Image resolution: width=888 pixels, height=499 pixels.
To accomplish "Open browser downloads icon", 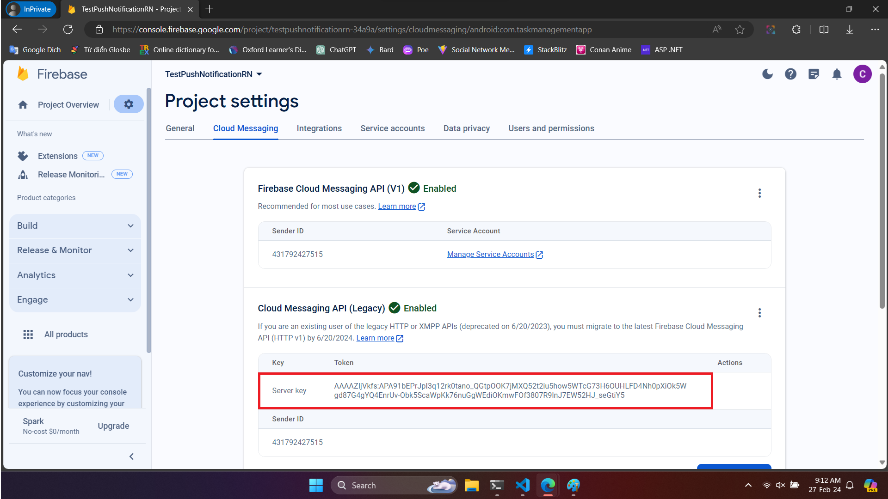I will point(850,30).
